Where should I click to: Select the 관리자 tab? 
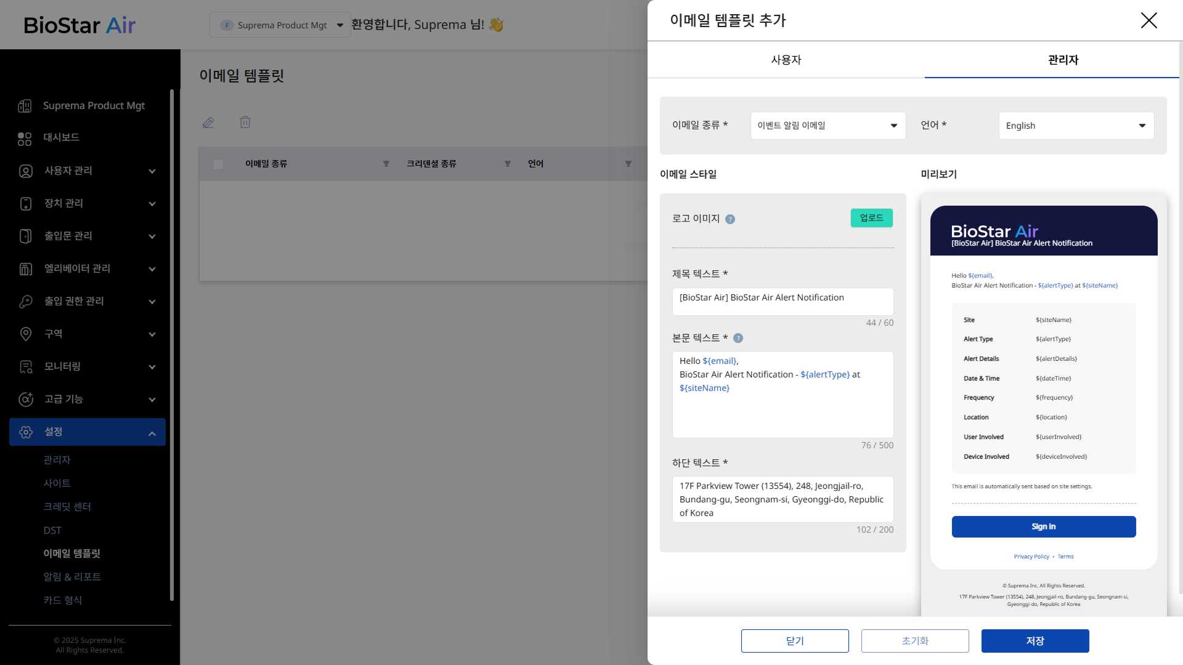click(1063, 60)
